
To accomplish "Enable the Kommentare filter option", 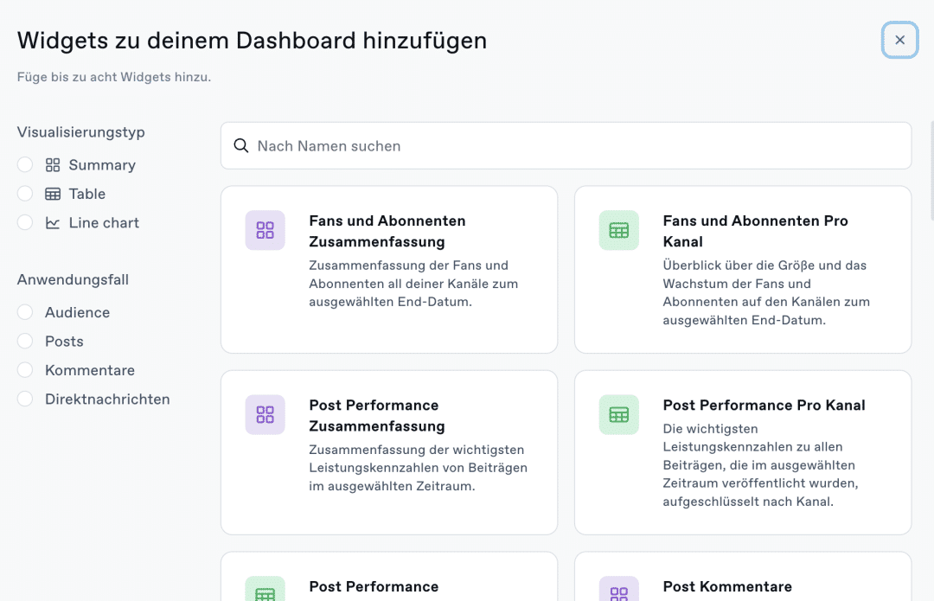I will (x=25, y=370).
